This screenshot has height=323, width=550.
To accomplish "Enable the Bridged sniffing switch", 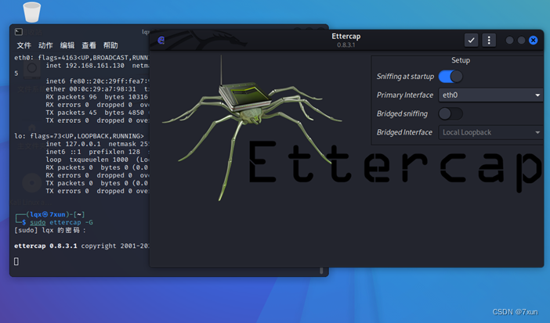I will [450, 113].
